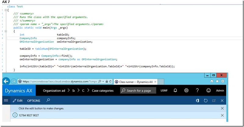Image resolution: width=244 pixels, height=127 pixels.
Task: Click the feedback smiley icon
Action: click(209, 90)
